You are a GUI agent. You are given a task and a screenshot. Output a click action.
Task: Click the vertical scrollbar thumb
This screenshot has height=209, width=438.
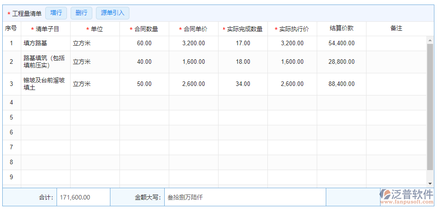[430, 107]
